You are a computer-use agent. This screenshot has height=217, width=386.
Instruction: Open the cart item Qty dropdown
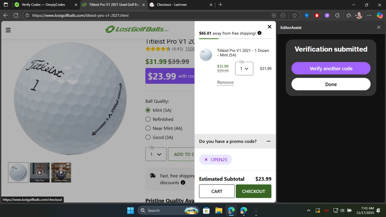pyautogui.click(x=244, y=68)
